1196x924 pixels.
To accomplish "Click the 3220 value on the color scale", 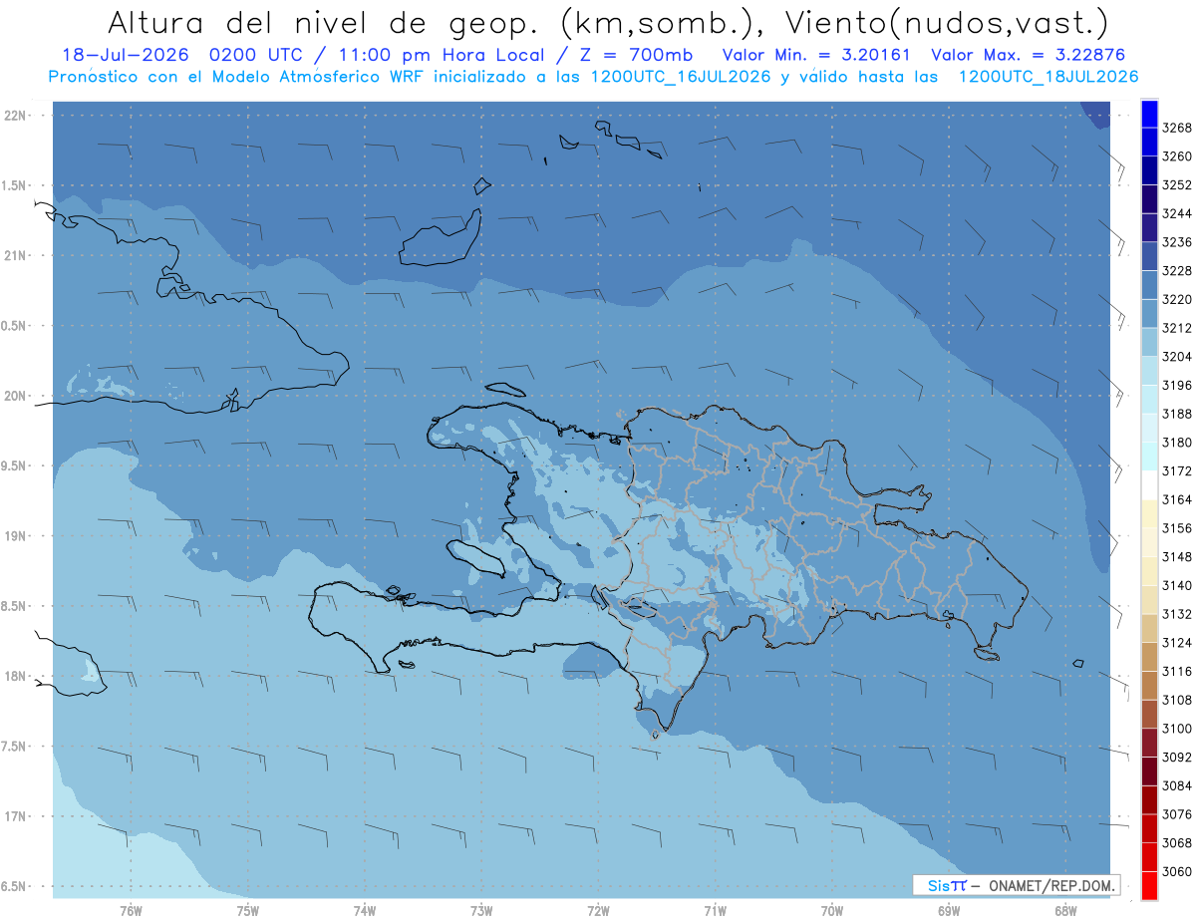I will pos(1177,299).
